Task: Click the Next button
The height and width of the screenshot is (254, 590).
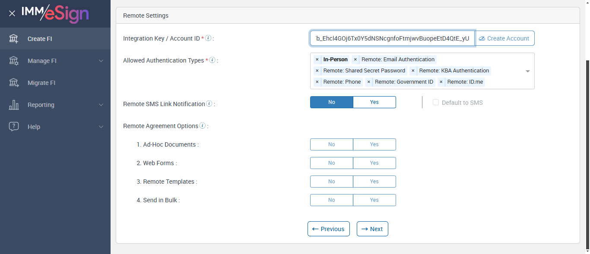Action: point(372,229)
